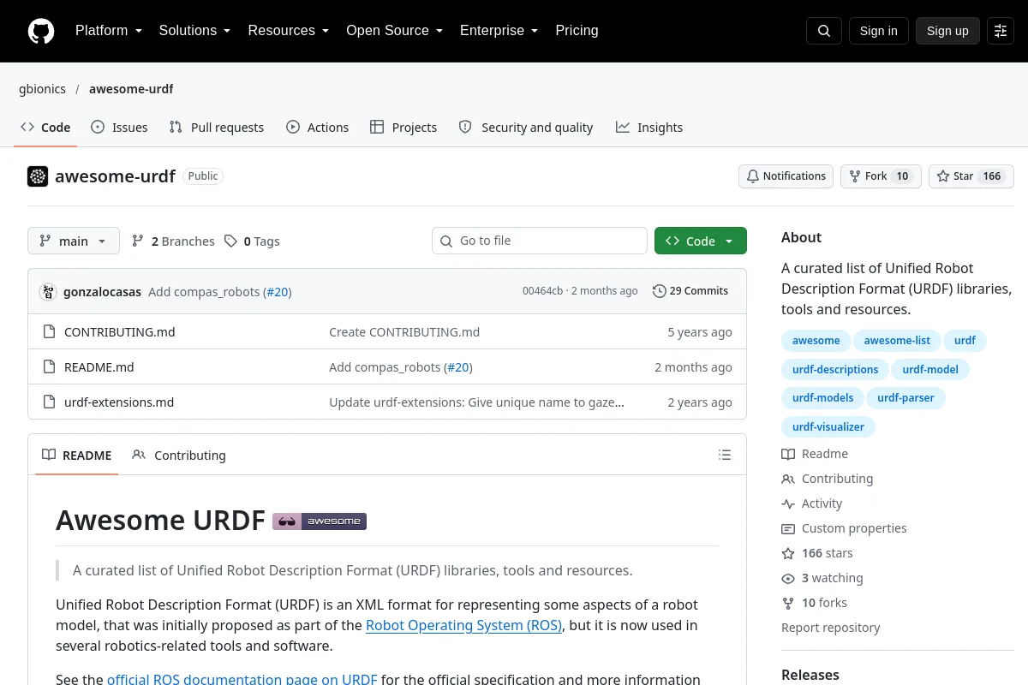The height and width of the screenshot is (685, 1028).
Task: Open Readme link in About sidebar
Action: click(815, 454)
